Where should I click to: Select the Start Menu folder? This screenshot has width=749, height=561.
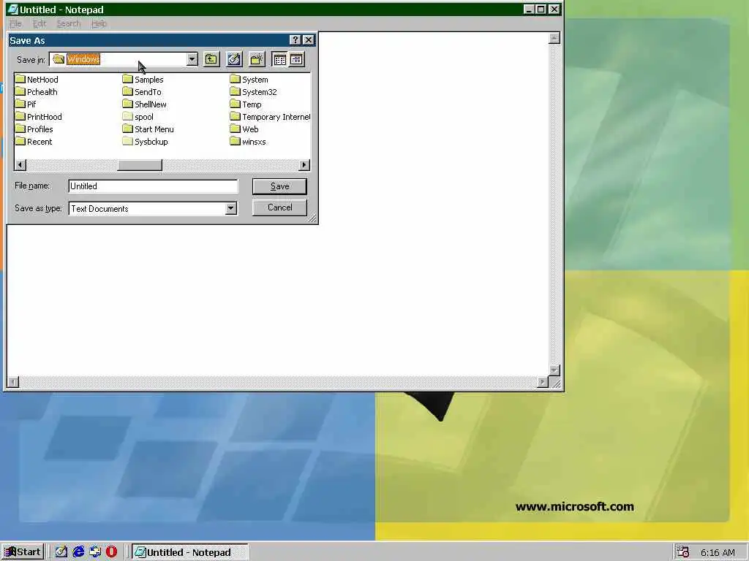(x=148, y=129)
